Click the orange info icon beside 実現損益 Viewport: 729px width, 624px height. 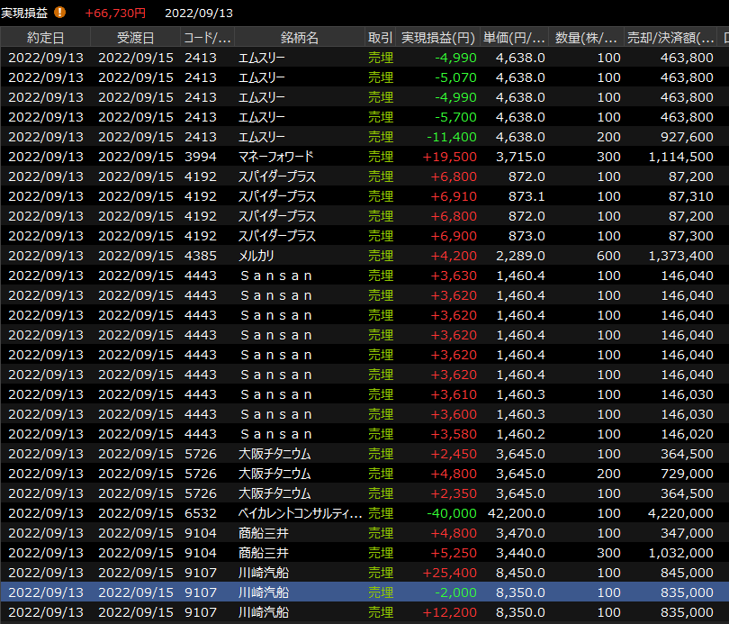(60, 13)
